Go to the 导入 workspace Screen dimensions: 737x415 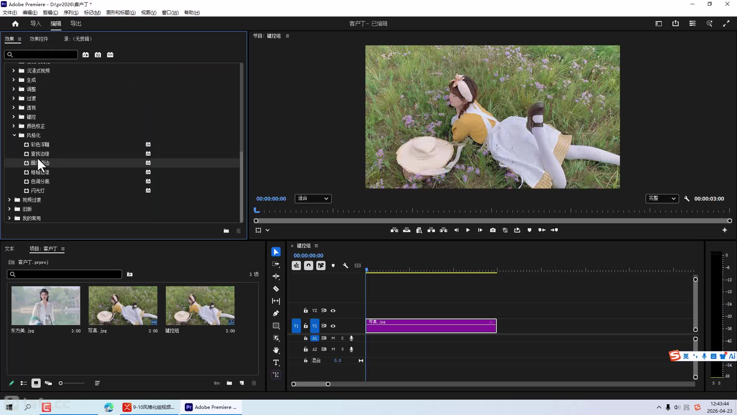[x=36, y=23]
